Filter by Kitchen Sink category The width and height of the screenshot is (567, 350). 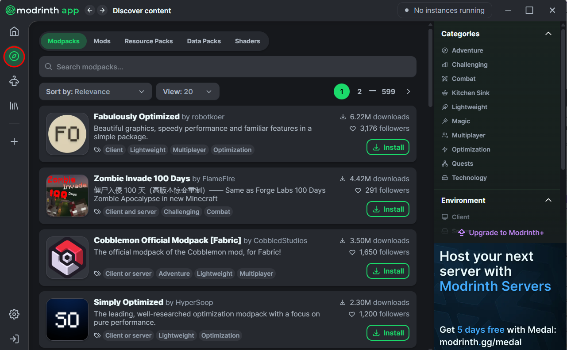point(465,93)
